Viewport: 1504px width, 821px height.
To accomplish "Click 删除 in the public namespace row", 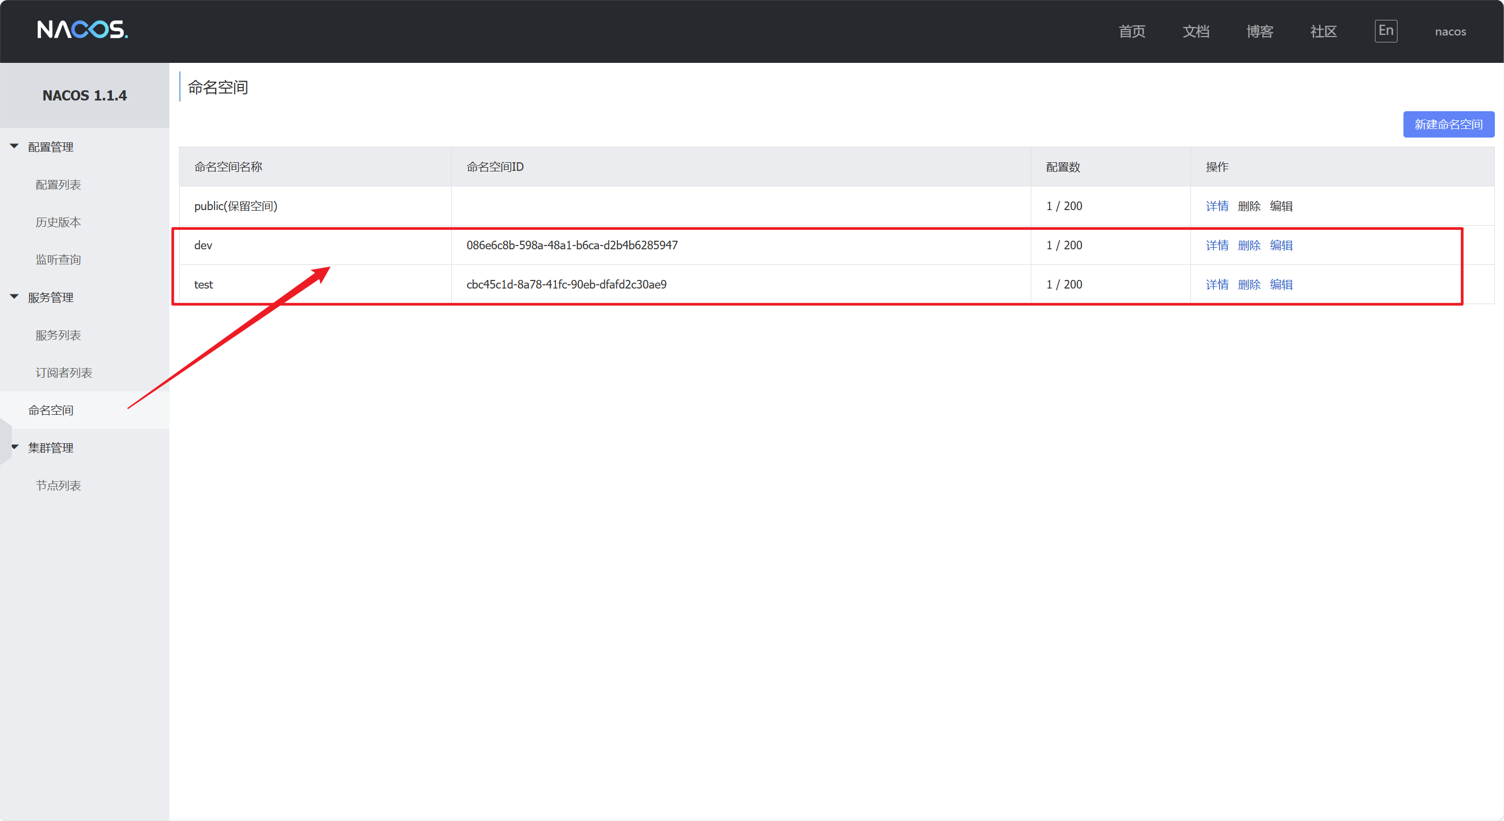I will pos(1249,206).
